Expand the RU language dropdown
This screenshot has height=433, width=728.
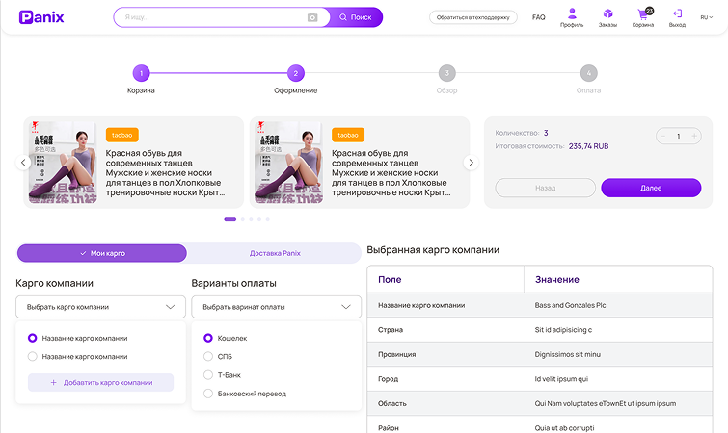tap(706, 17)
